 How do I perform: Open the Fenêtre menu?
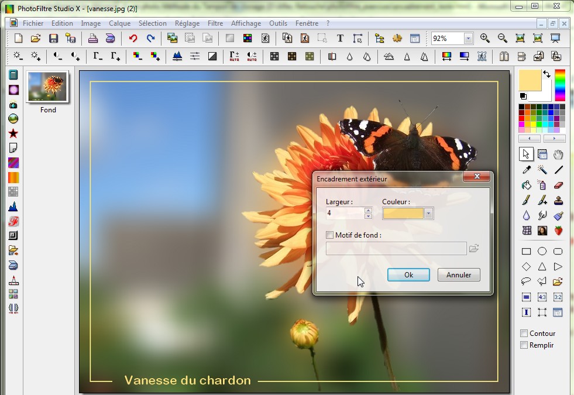(x=307, y=23)
